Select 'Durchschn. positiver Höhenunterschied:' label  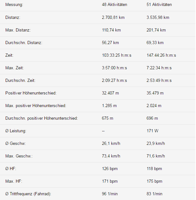coord(42,118)
